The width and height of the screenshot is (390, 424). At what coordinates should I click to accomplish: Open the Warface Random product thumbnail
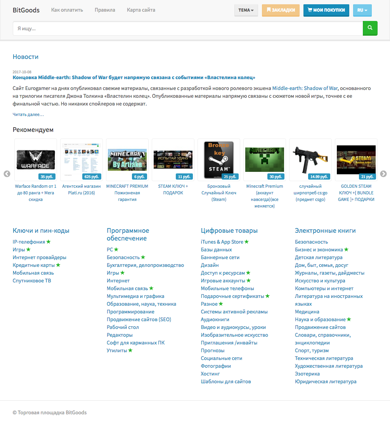(36, 160)
